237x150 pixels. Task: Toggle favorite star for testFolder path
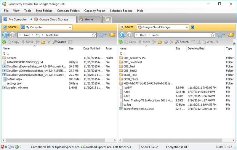[x=94, y=35]
